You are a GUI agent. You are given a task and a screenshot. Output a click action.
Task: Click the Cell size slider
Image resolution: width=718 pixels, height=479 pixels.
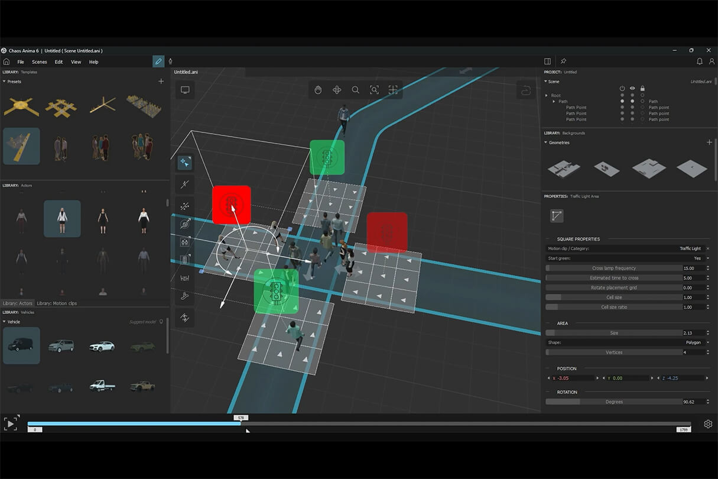(x=613, y=297)
